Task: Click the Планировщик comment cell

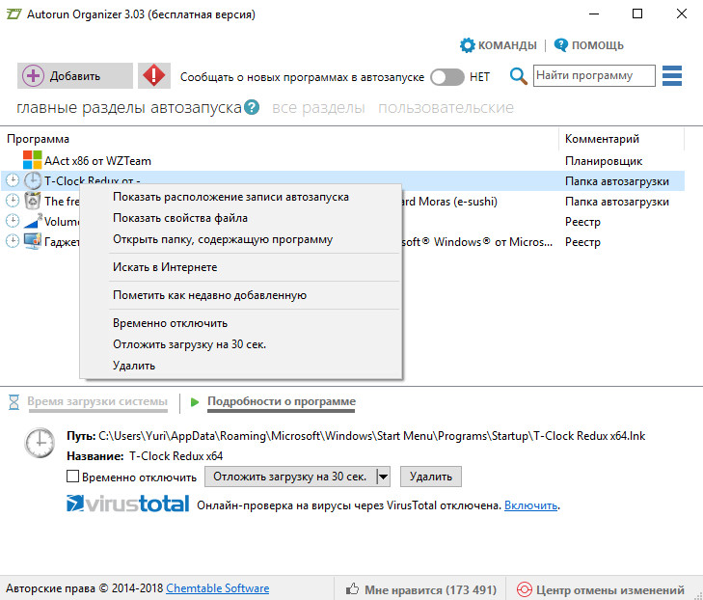Action: (604, 160)
